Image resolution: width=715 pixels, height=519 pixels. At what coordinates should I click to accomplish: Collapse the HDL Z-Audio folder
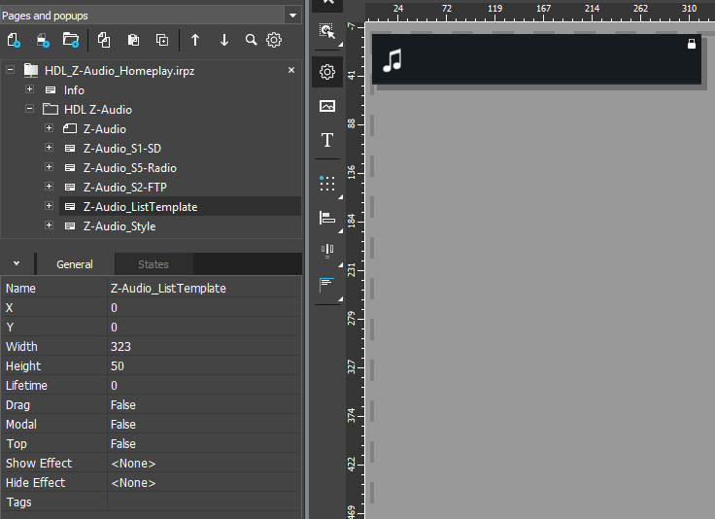pyautogui.click(x=30, y=110)
